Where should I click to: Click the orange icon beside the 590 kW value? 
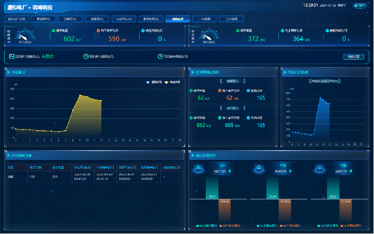(98, 31)
